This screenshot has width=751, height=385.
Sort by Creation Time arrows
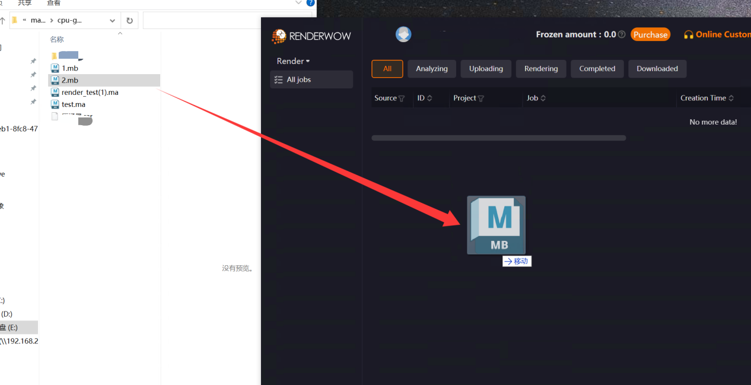click(731, 98)
